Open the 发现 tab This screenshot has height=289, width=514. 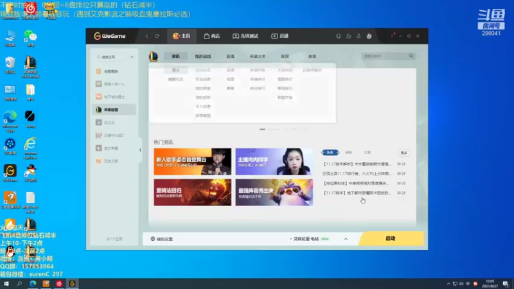click(285, 57)
